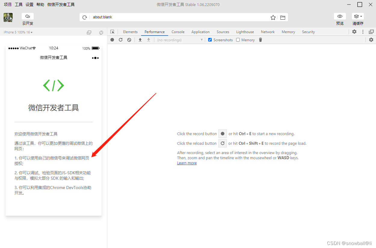The image size is (376, 248).
Task: Click the record button in the instructions
Action: coord(223,134)
